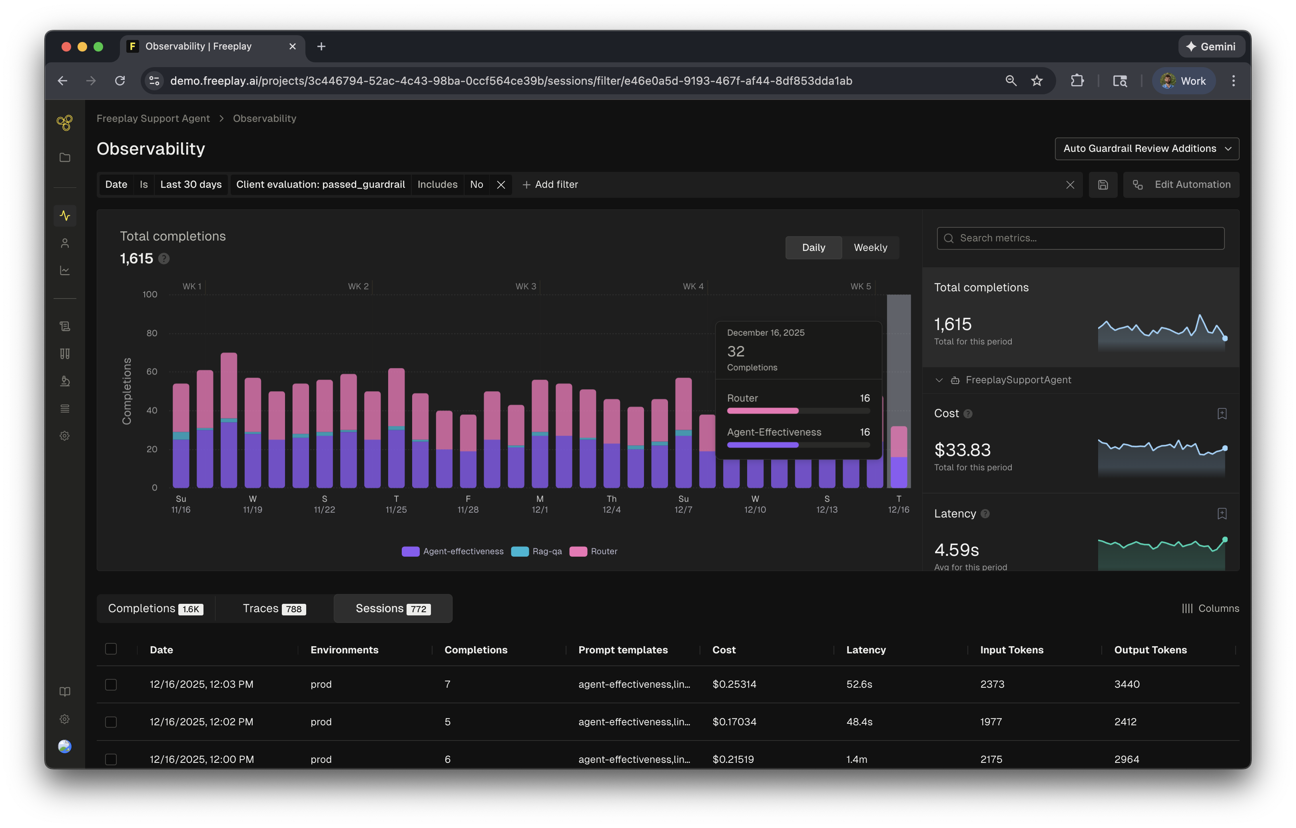Open Chrome extensions puzzle icon
Screen dimensions: 1296x828
pos(1077,81)
